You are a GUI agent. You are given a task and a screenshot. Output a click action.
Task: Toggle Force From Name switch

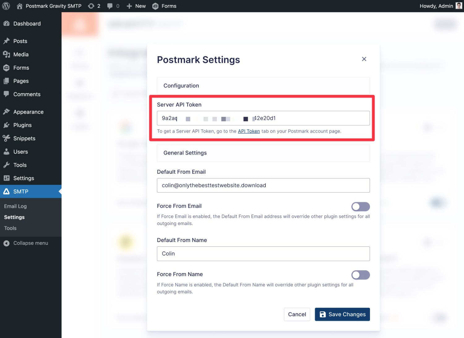pos(360,275)
